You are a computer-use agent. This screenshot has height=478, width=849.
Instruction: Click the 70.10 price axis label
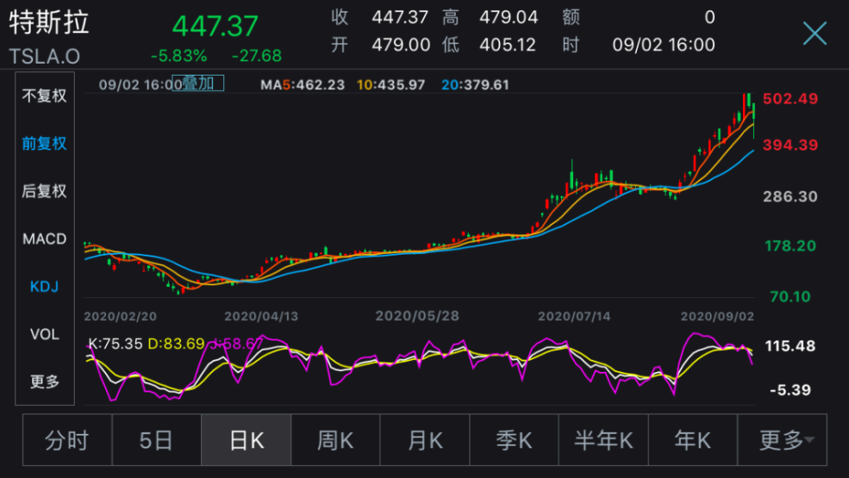click(790, 296)
